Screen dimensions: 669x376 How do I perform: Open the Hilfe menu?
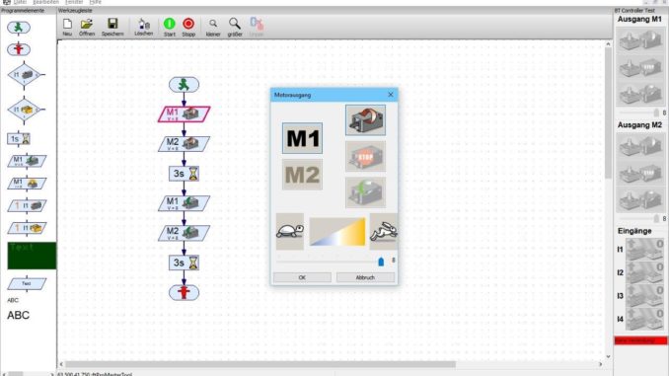point(95,2)
